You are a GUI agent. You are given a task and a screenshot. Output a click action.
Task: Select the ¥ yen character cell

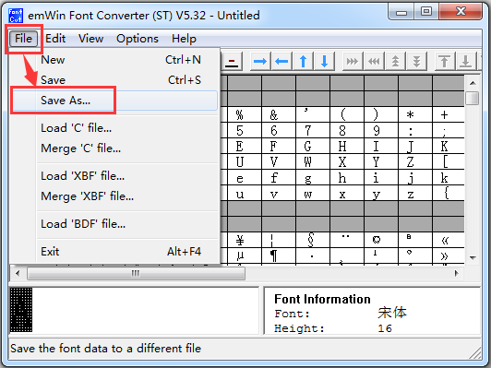point(245,240)
